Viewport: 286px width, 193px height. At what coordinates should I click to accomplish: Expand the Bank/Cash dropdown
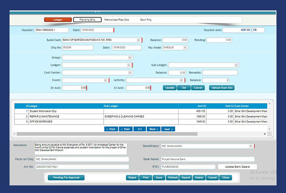138,40
